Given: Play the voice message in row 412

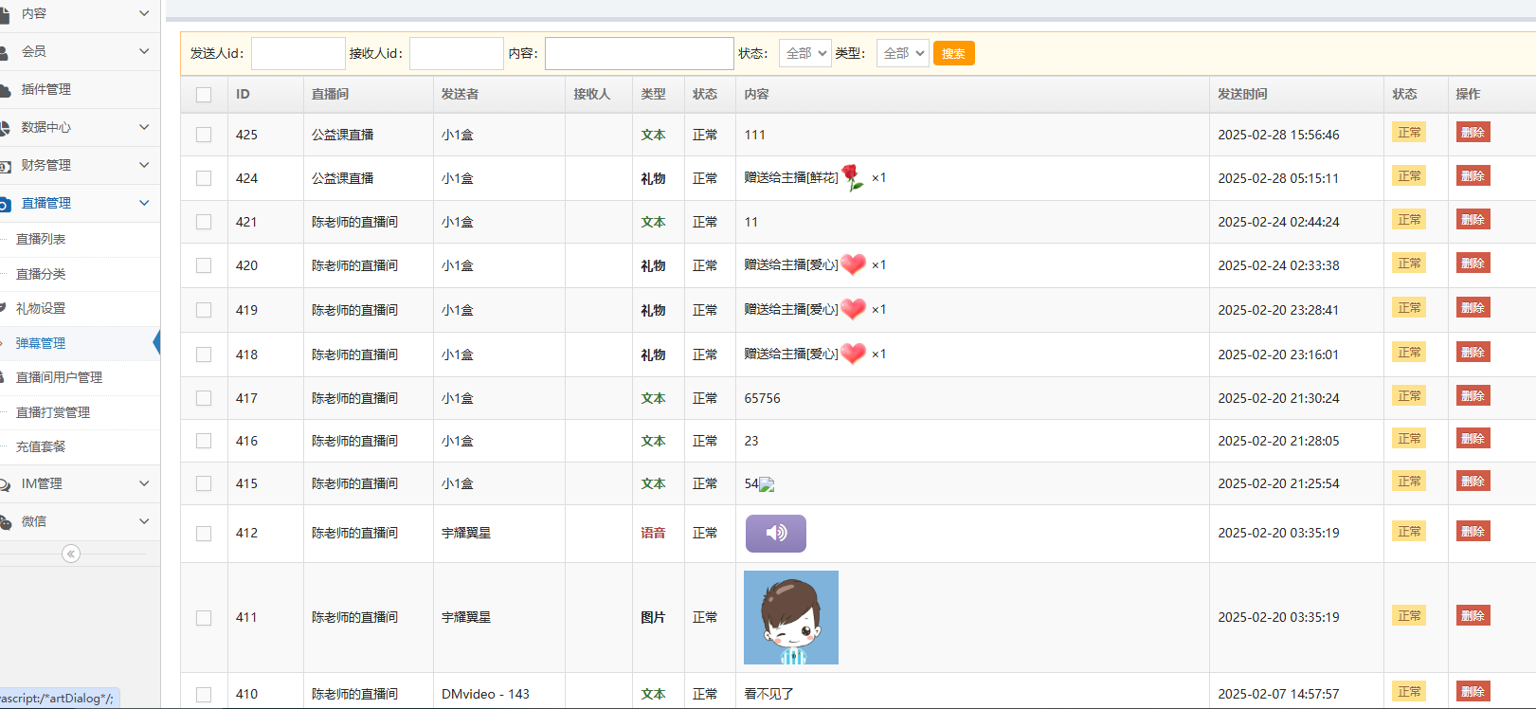Looking at the screenshot, I should [775, 534].
